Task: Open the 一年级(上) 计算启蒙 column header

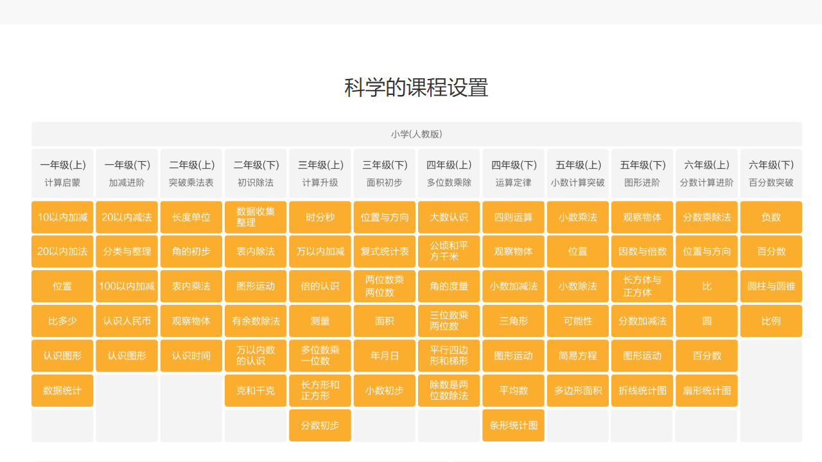Action: pos(62,173)
